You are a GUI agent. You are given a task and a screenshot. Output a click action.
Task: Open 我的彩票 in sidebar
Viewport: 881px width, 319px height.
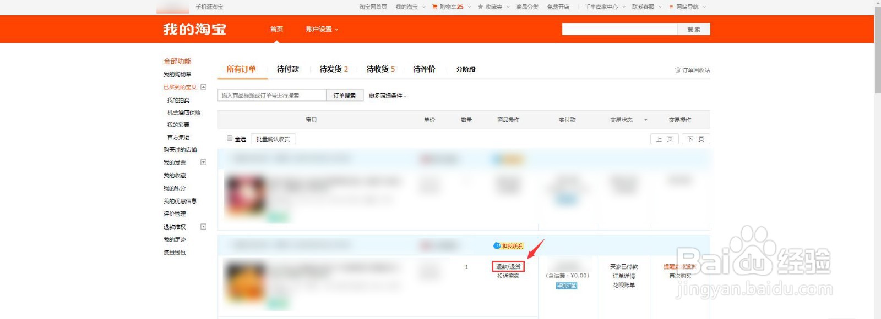(x=178, y=125)
